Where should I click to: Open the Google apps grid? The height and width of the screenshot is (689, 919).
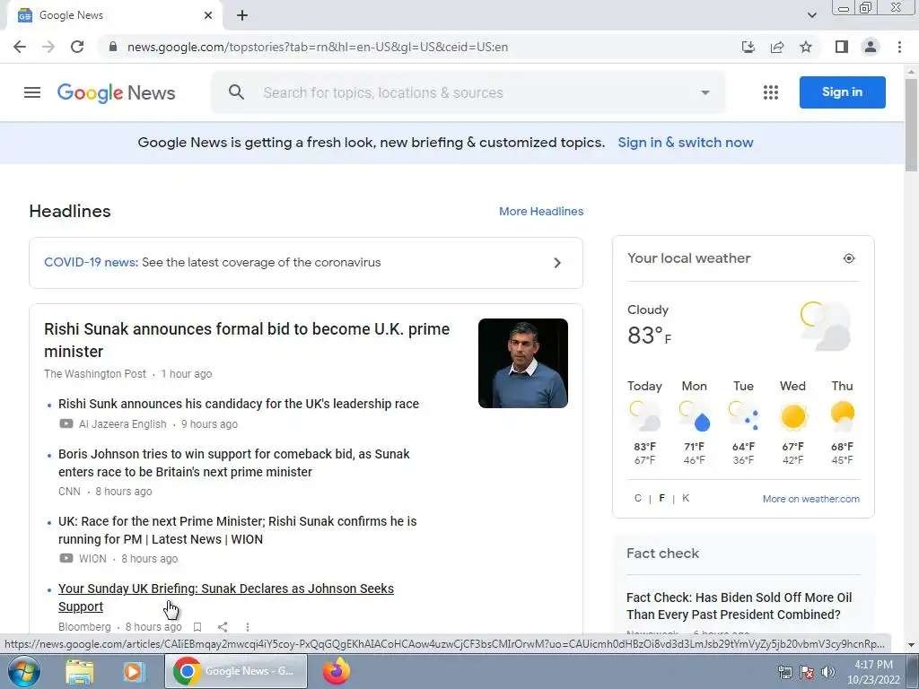click(771, 92)
